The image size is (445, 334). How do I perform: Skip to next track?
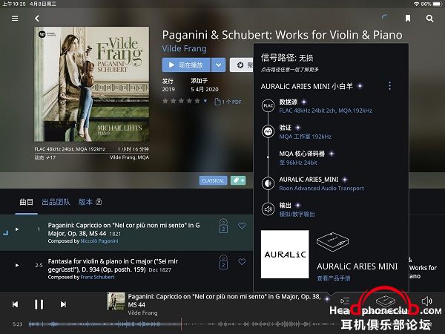click(x=63, y=304)
